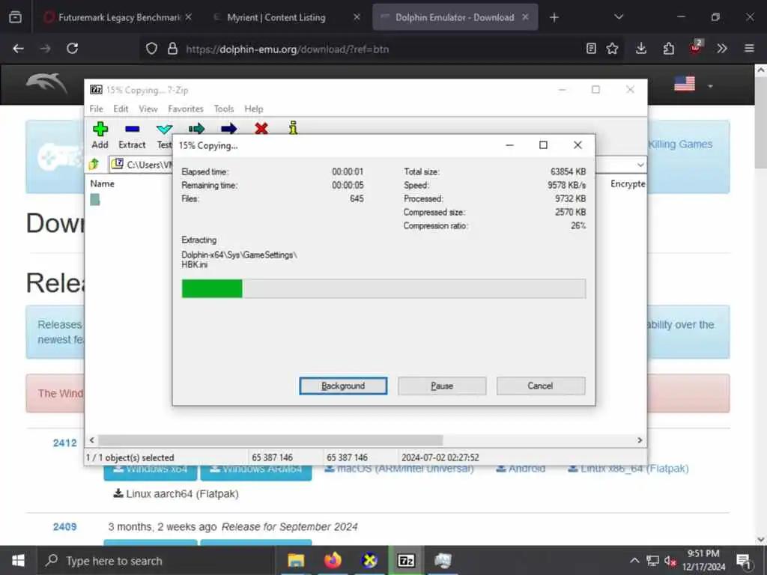Viewport: 767px width, 575px height.
Task: Click the Name column header in 7-Zip
Action: click(x=102, y=184)
